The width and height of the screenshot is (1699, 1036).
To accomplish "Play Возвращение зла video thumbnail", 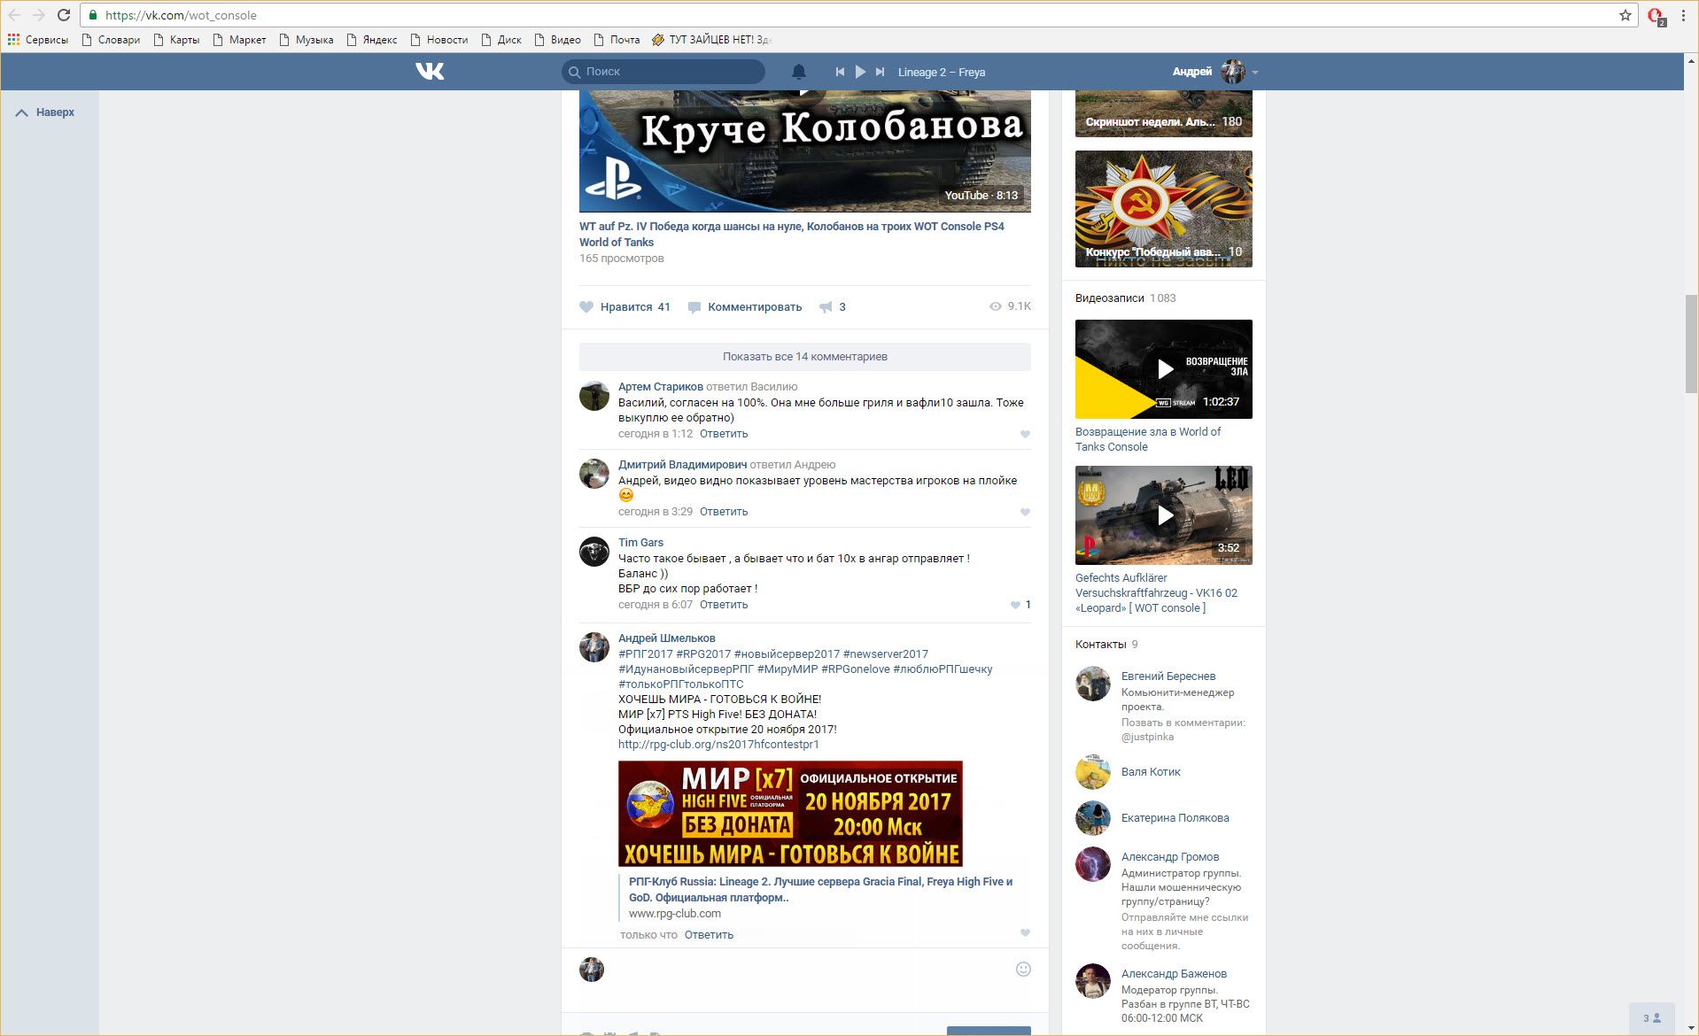I will (1163, 369).
